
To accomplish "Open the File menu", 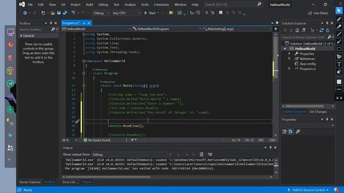I will pyautogui.click(x=30, y=4).
